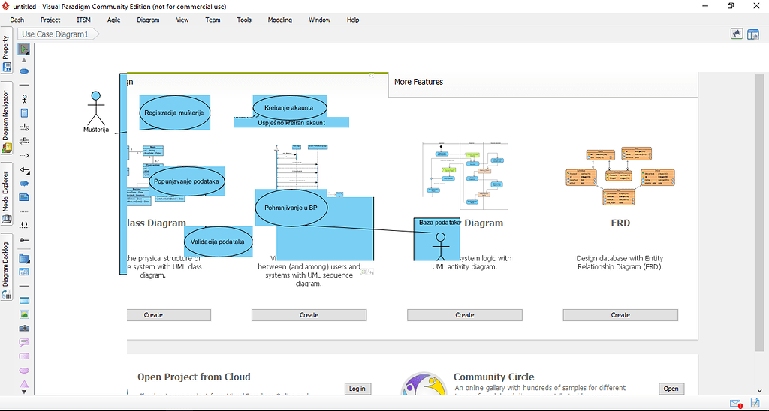Expand the Diagram Backlog side panel
769x411 pixels.
6,269
